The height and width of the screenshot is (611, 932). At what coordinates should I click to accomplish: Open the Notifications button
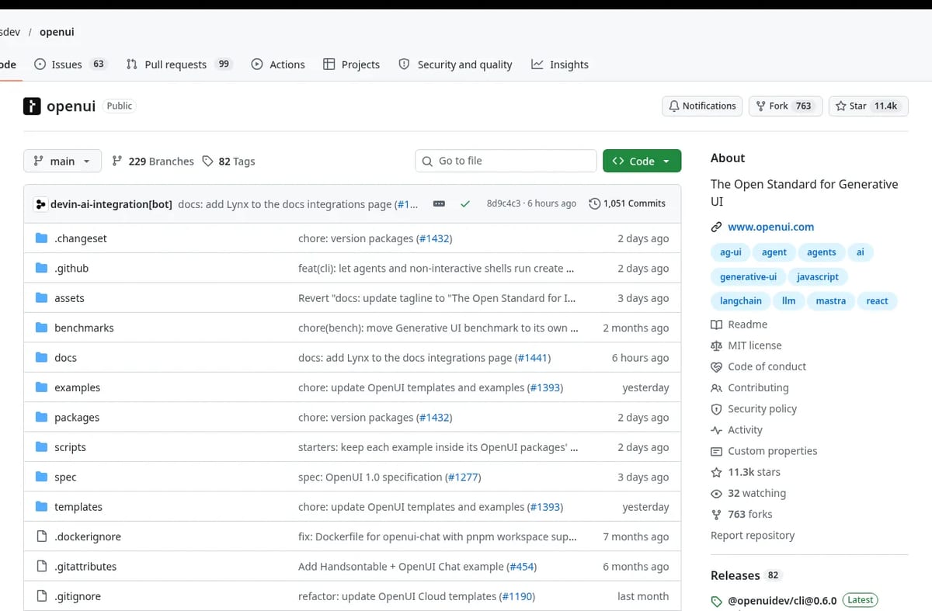pos(702,106)
